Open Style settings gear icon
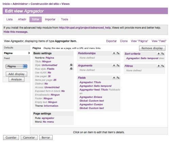Image resolution: width=170 pixels, height=142 pixels. [71, 65]
